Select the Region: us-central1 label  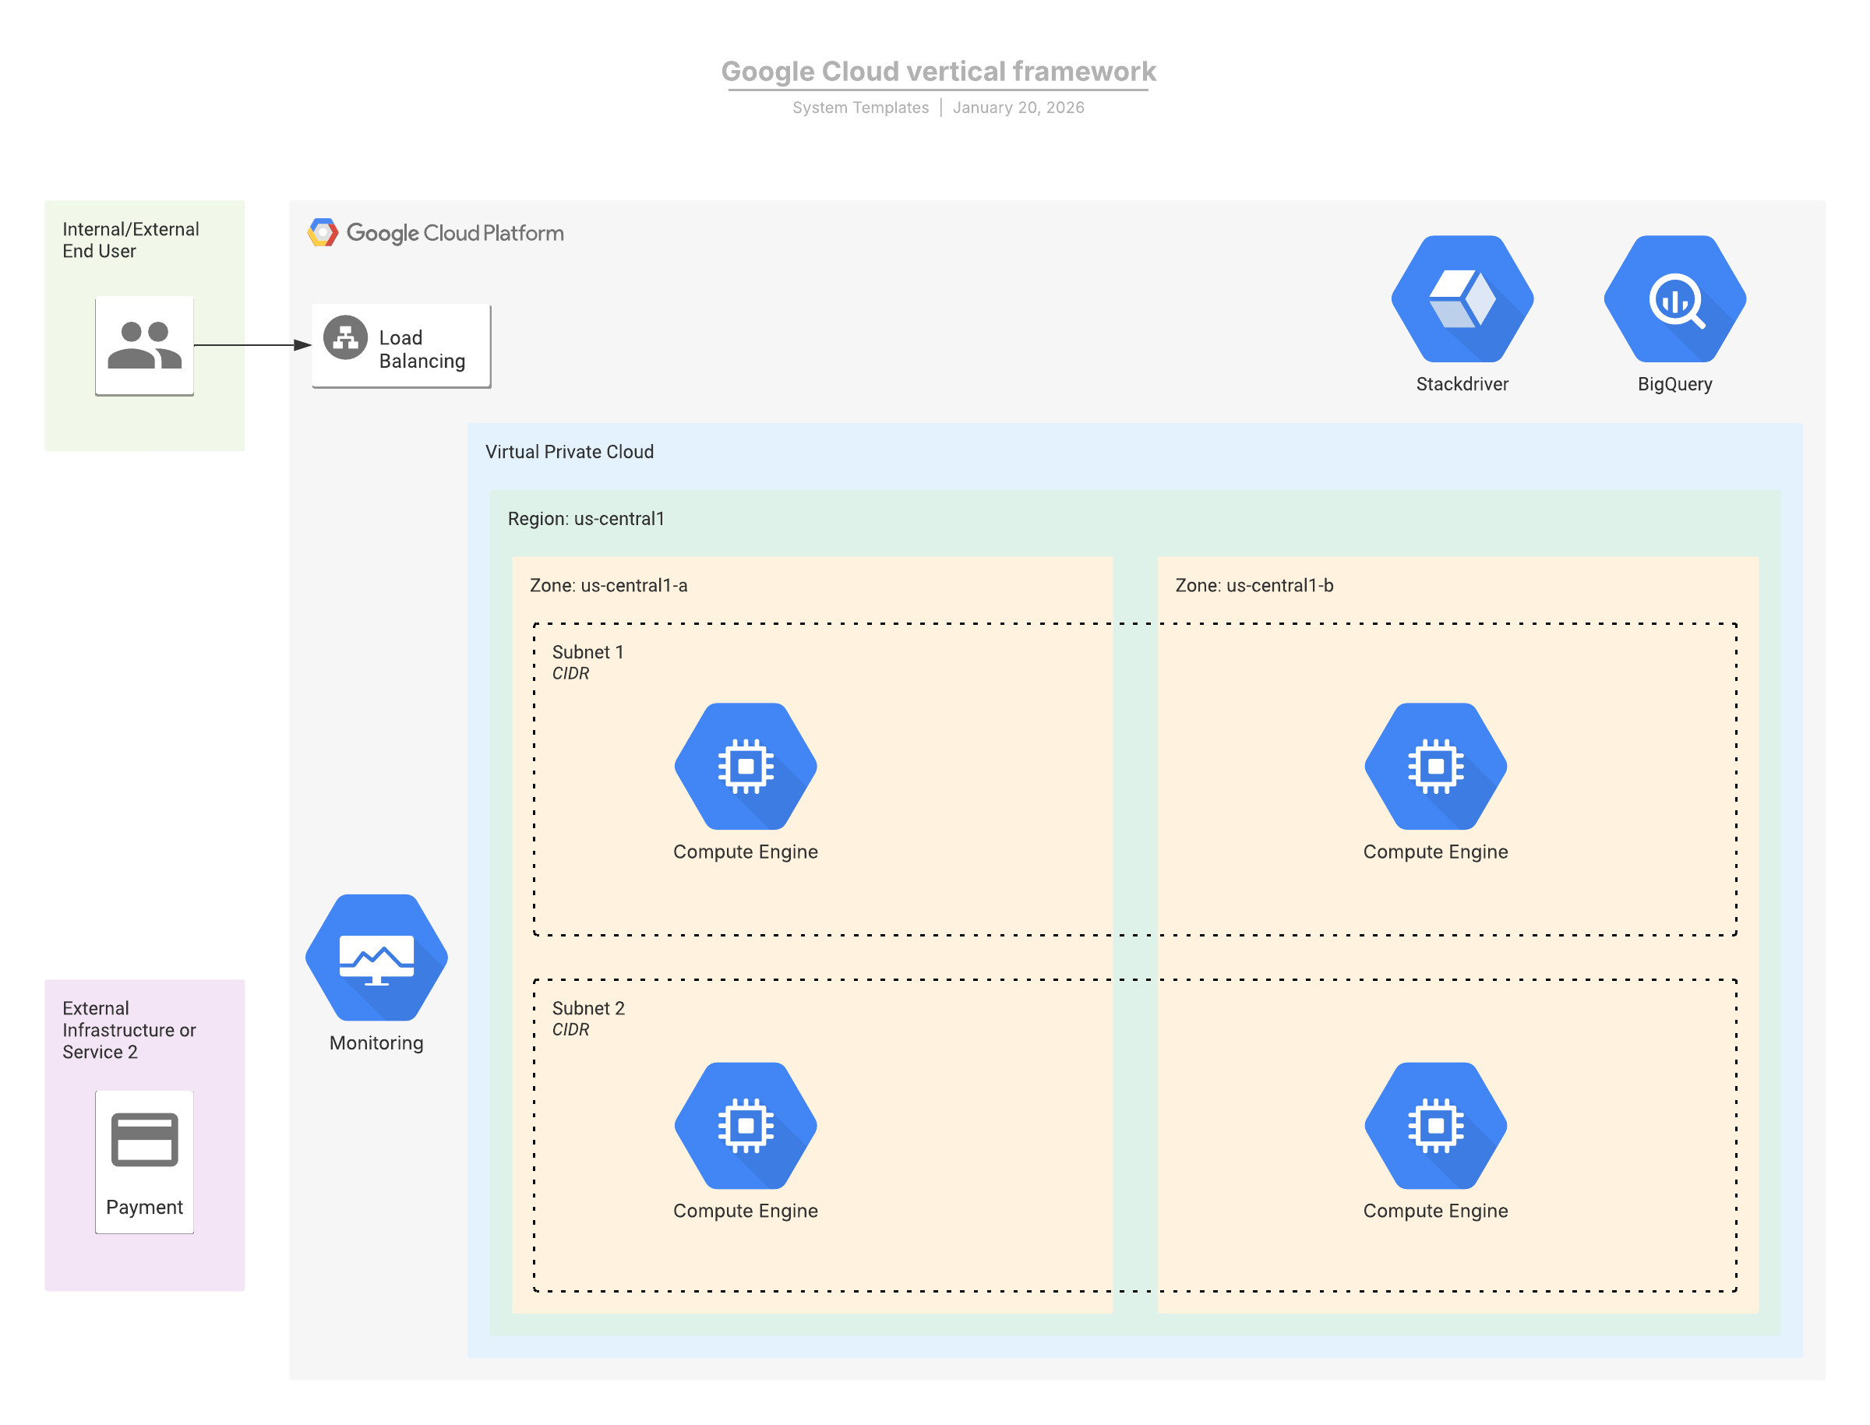pos(586,519)
